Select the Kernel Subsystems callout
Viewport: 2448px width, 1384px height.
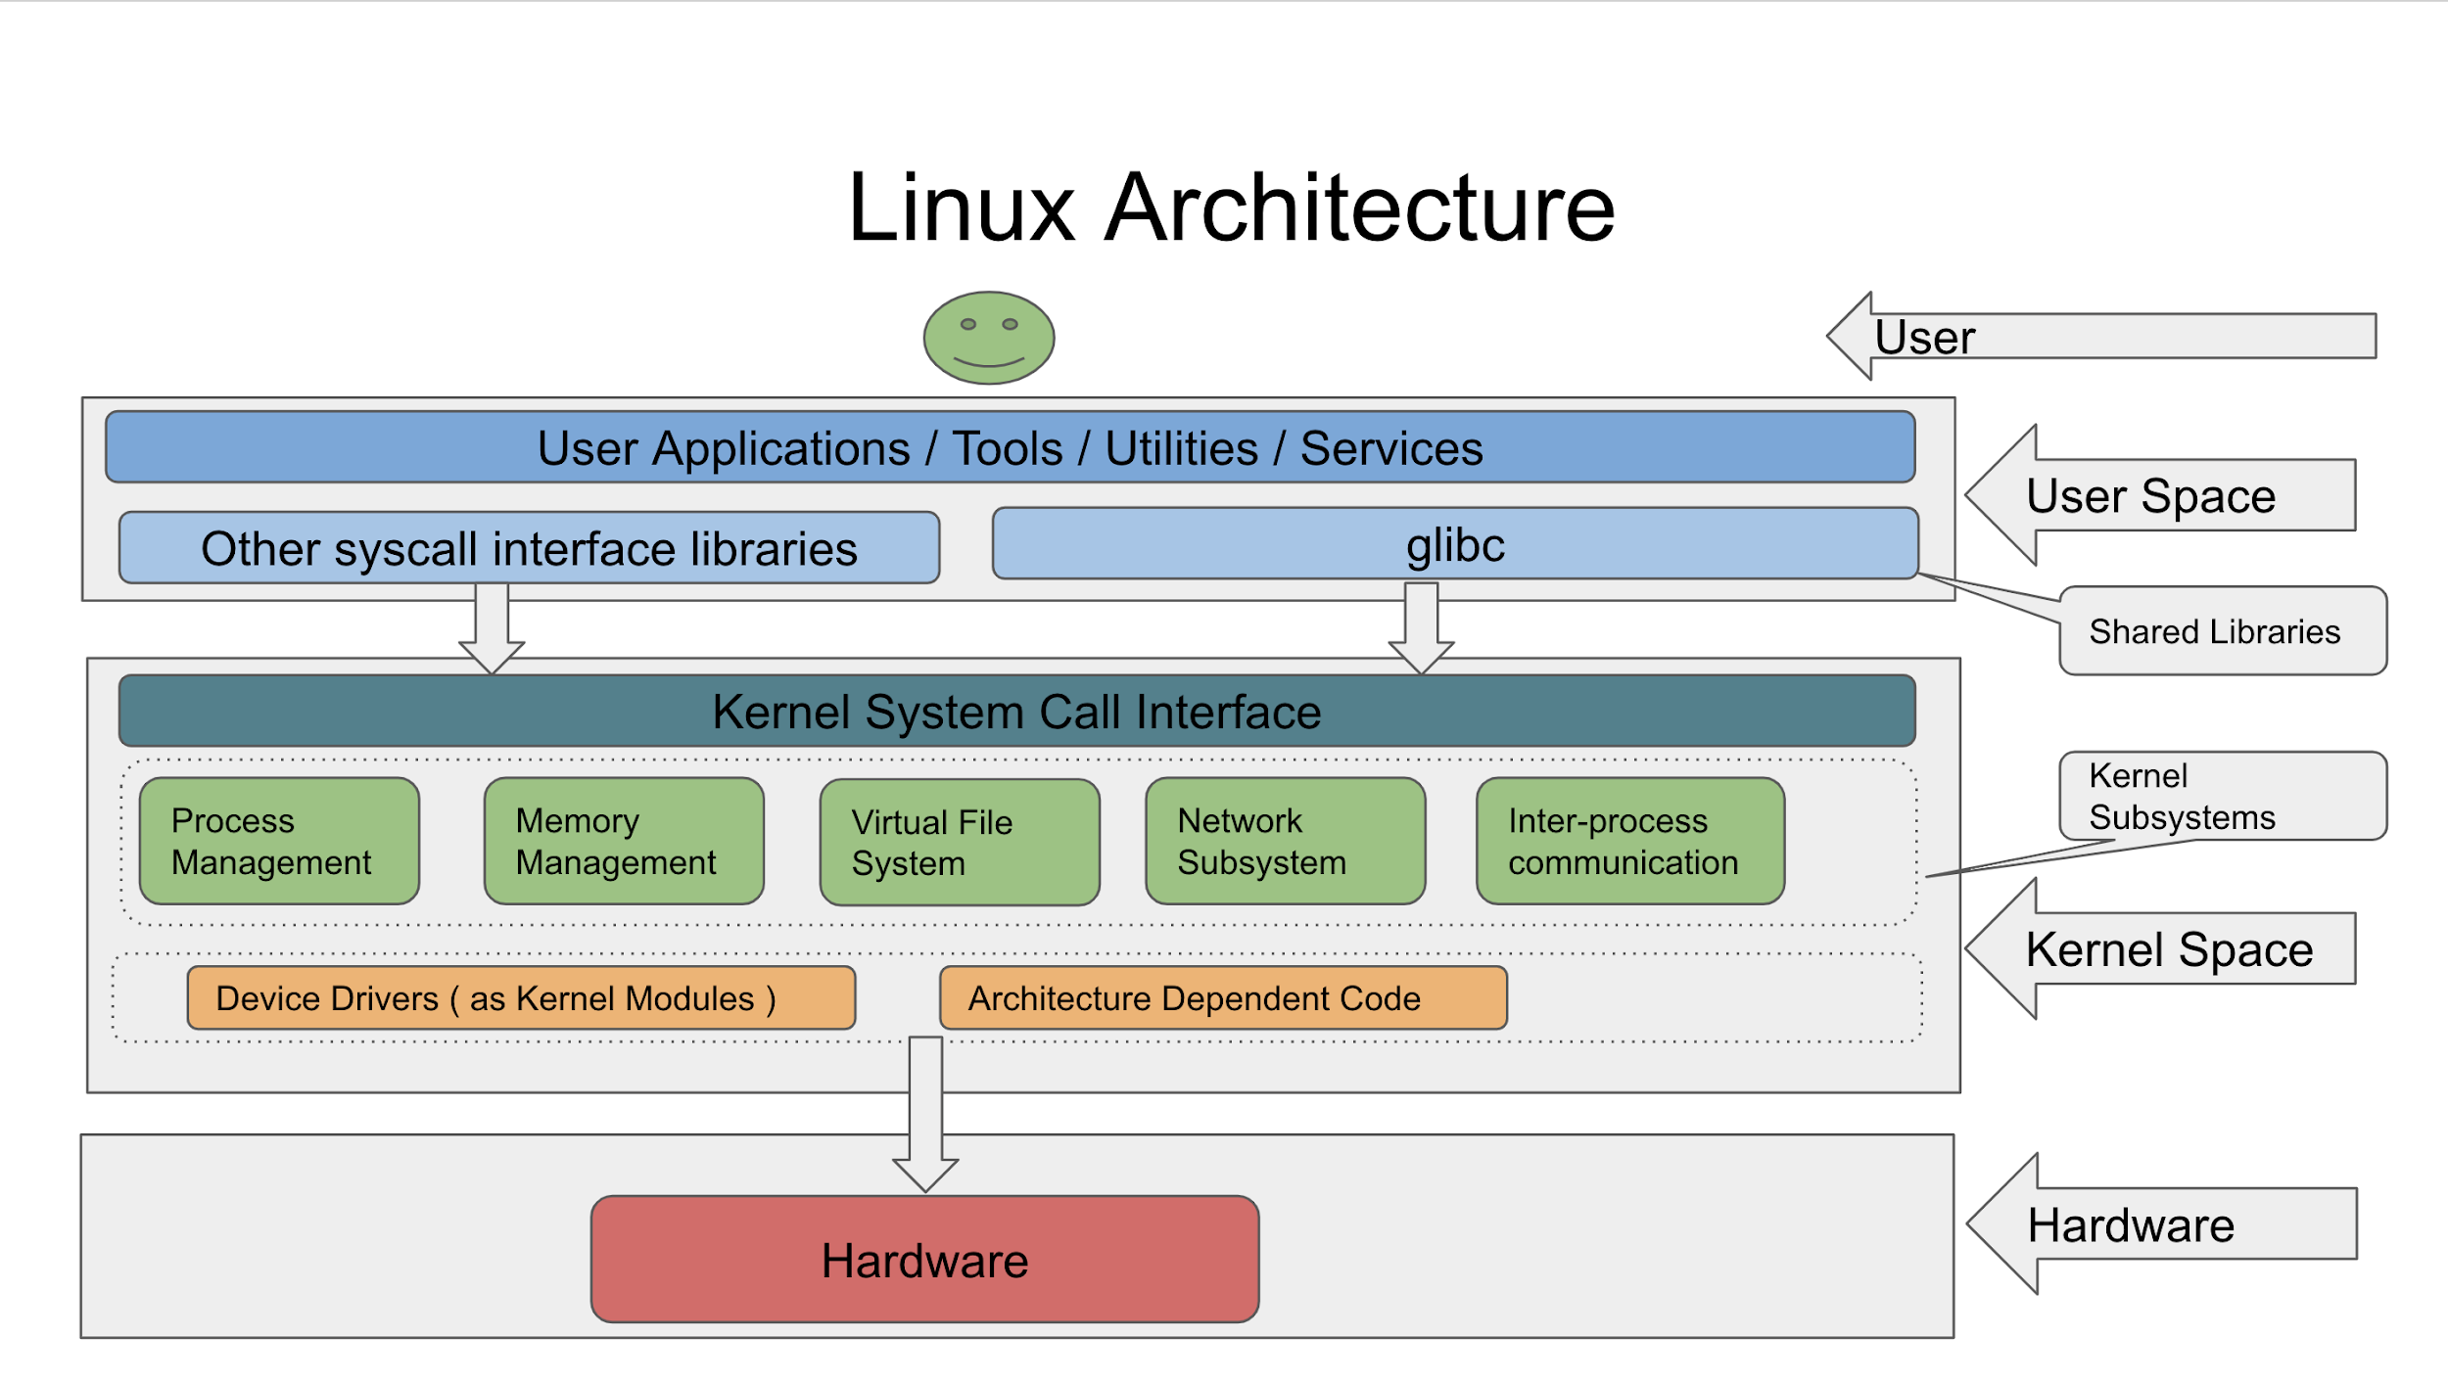(2221, 796)
